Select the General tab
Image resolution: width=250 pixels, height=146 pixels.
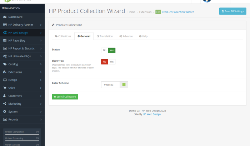(84, 36)
